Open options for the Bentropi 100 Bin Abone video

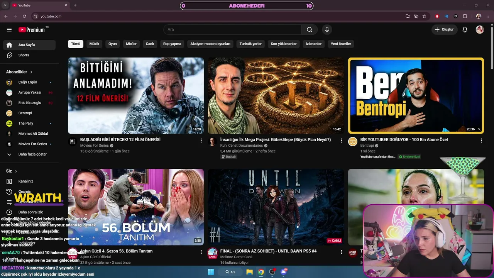[x=481, y=141]
